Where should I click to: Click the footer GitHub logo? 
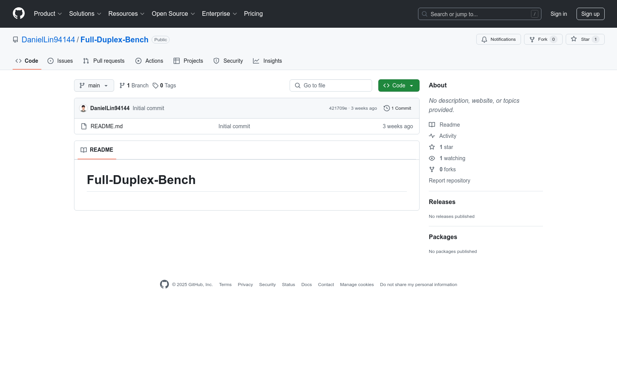coord(164,284)
